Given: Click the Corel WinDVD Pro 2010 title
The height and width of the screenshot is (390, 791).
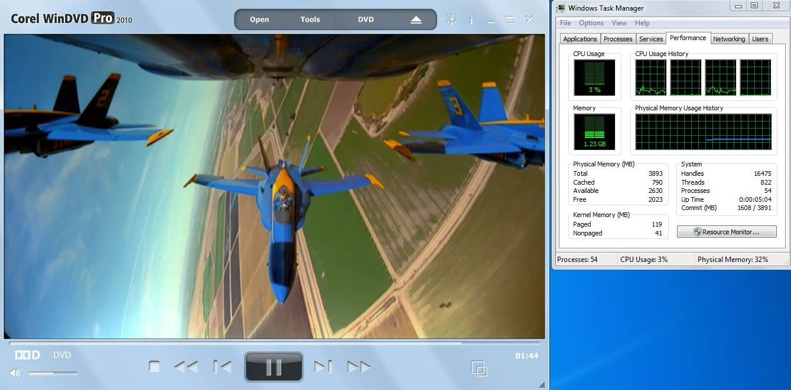Looking at the screenshot, I should tap(71, 18).
